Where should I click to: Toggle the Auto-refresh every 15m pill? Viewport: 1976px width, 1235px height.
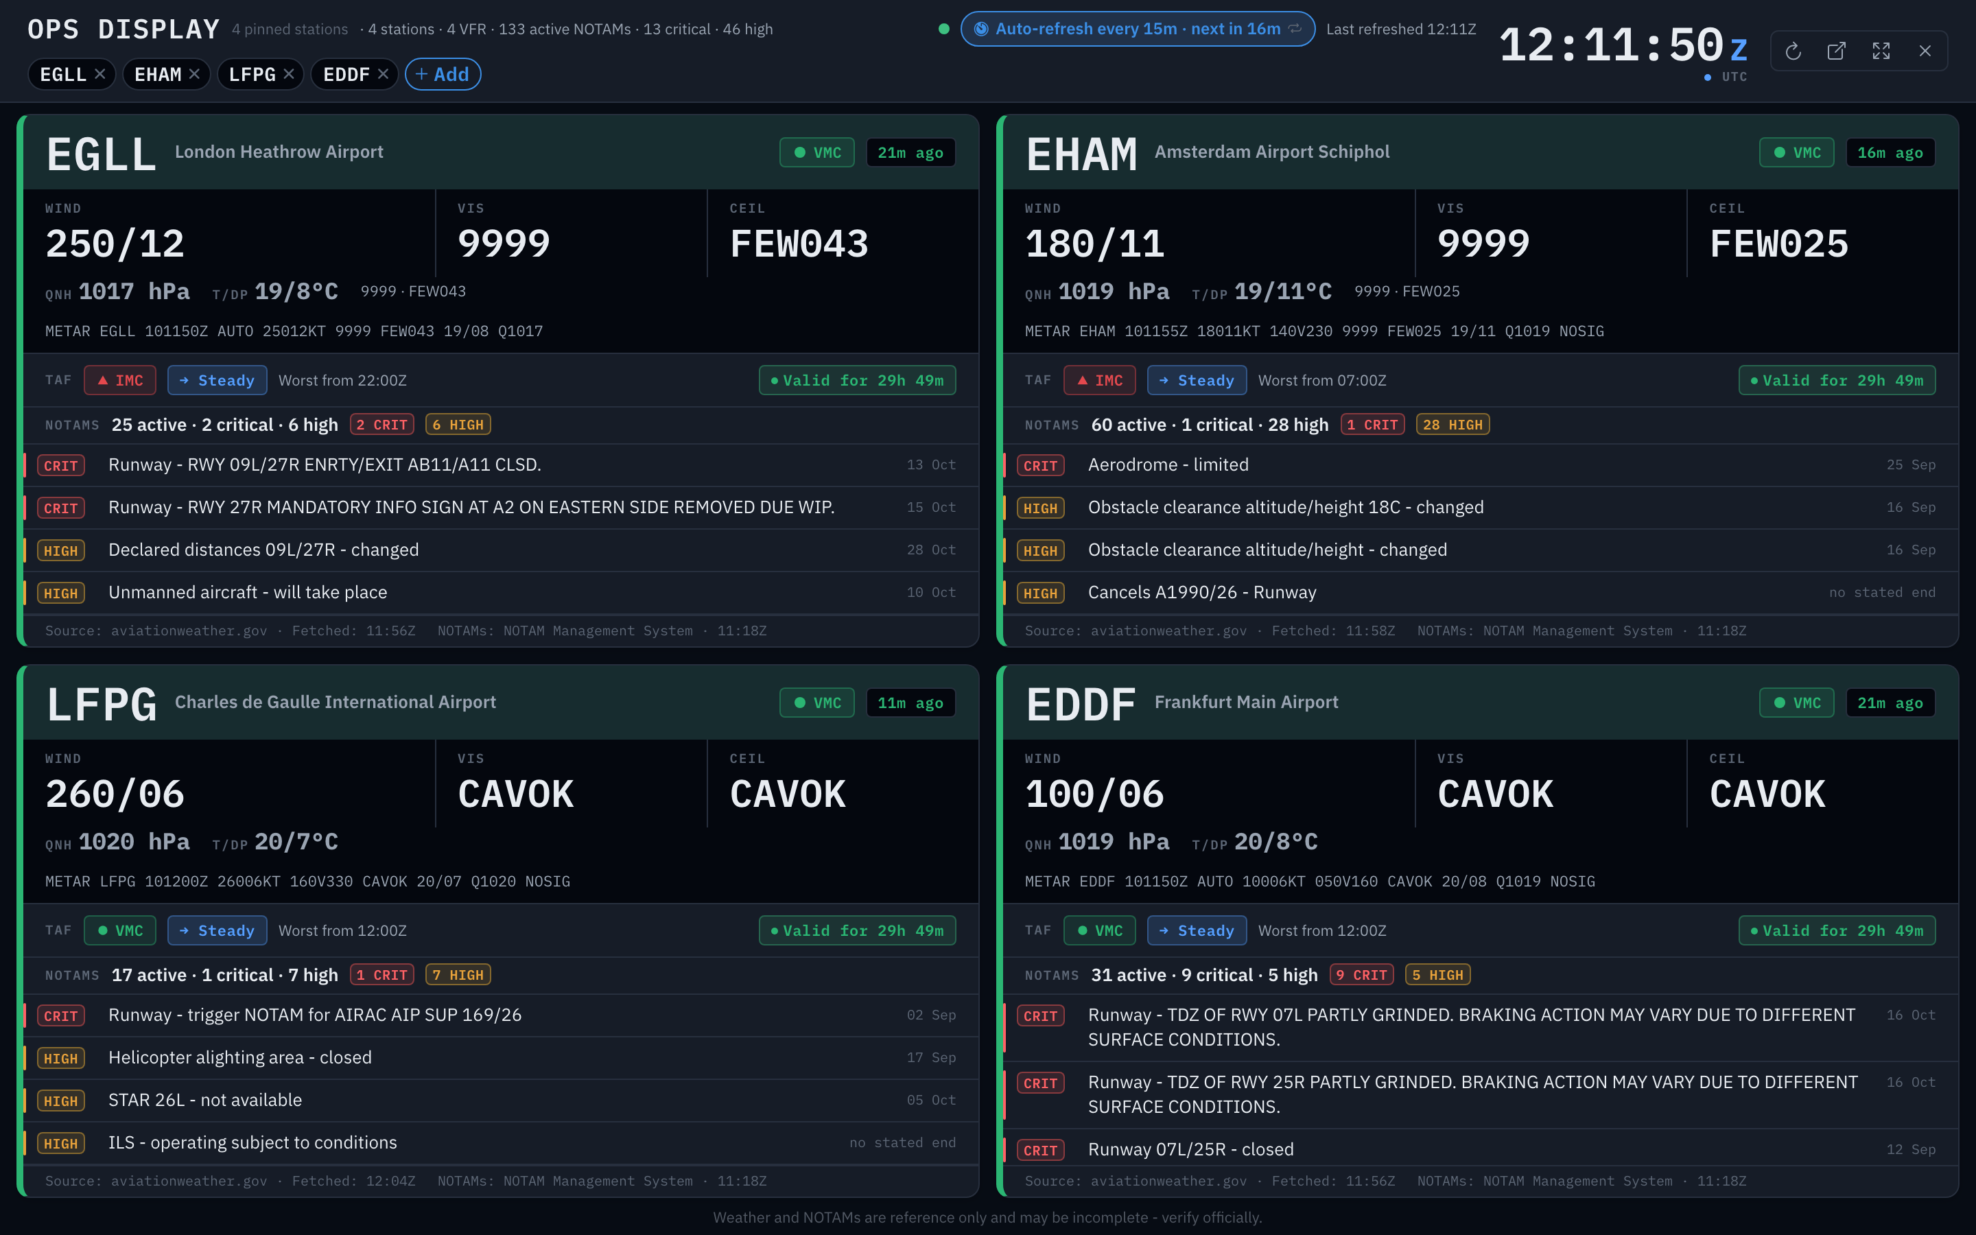[x=1138, y=30]
